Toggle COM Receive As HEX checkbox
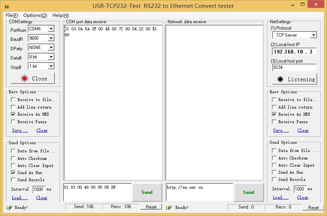This screenshot has height=216, width=327. coord(13,114)
